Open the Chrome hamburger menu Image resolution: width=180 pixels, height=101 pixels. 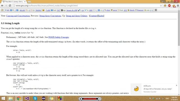coord(178,6)
